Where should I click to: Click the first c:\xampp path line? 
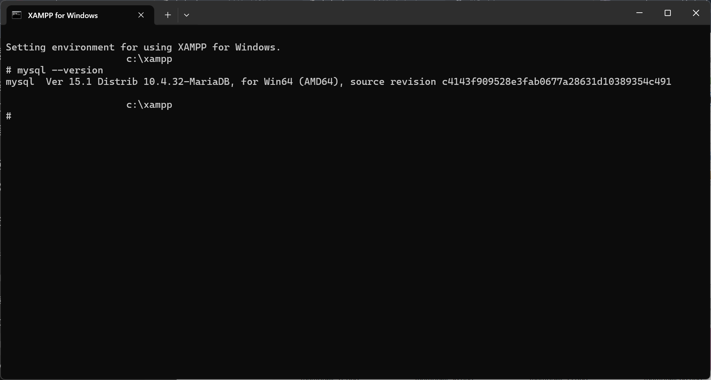[149, 59]
